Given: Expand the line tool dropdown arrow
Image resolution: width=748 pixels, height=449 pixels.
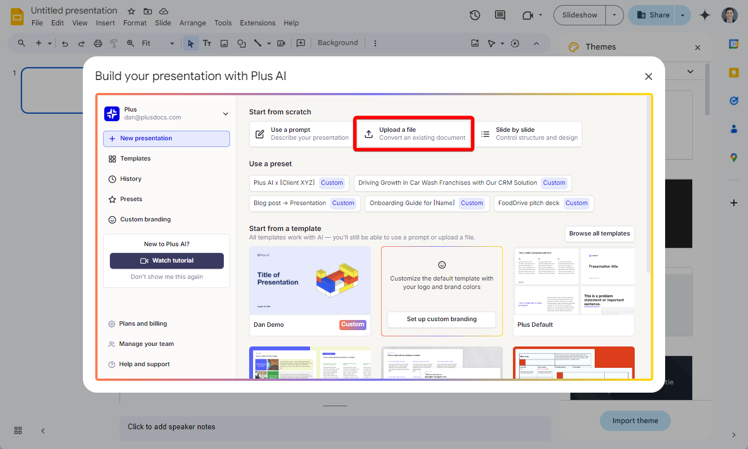Looking at the screenshot, I should pos(269,43).
